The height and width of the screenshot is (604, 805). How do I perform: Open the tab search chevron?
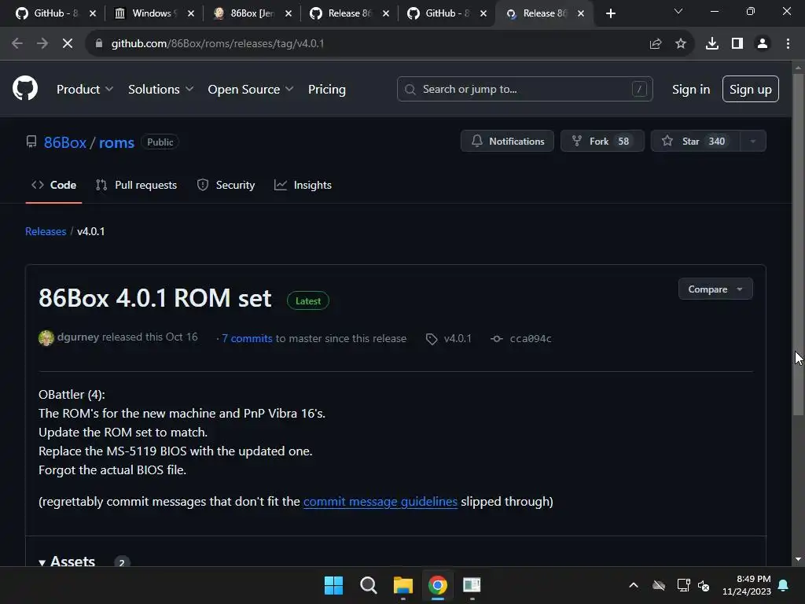[678, 11]
